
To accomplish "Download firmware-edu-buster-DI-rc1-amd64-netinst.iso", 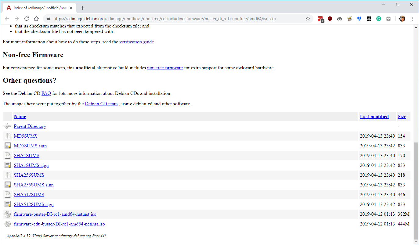I will [59, 224].
